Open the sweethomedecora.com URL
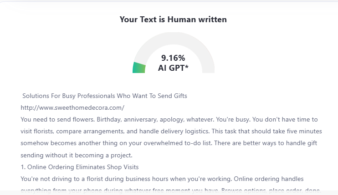Screen dimensions: 338x195 [72, 108]
